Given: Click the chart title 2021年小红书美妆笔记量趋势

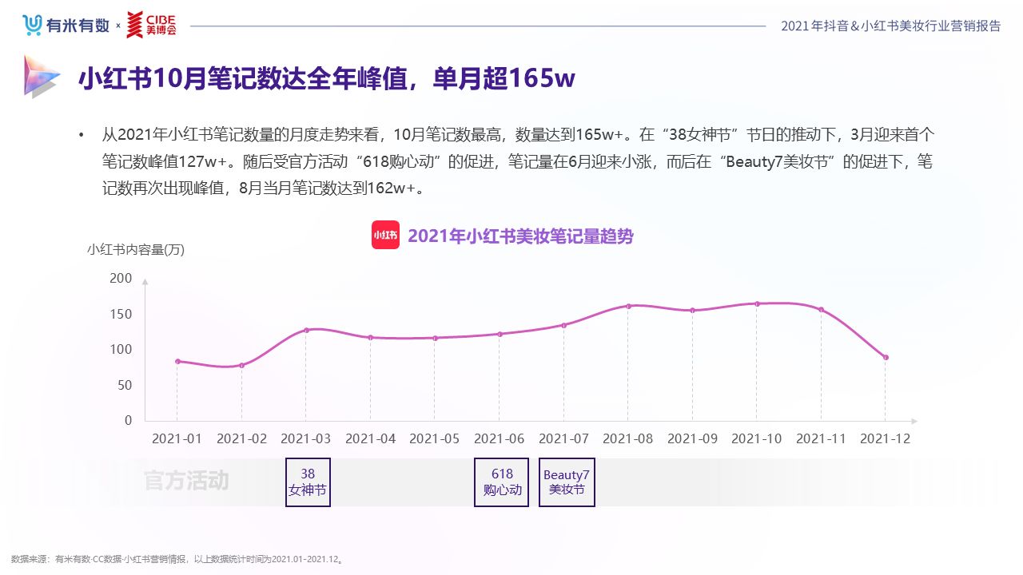Looking at the screenshot, I should 521,236.
